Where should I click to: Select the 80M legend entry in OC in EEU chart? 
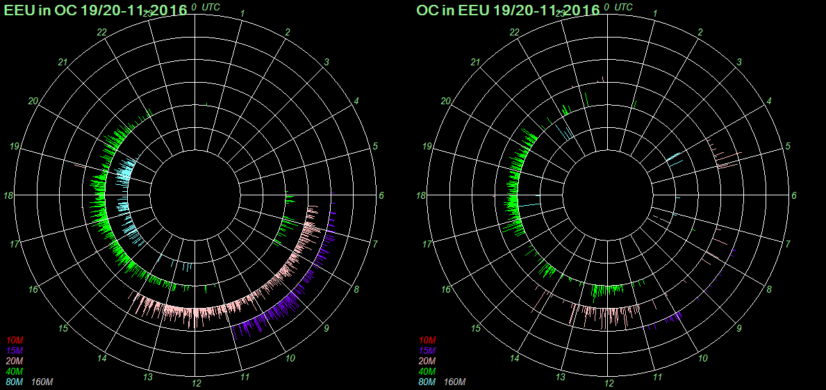(x=427, y=382)
